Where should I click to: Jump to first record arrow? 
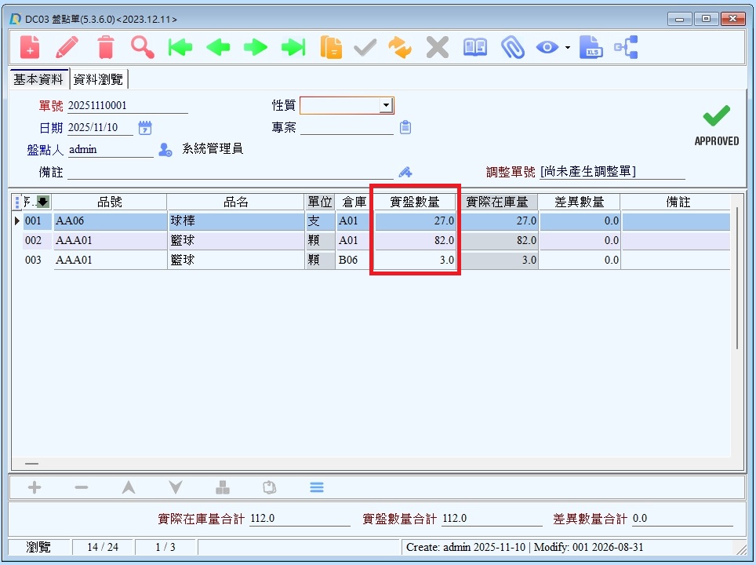pyautogui.click(x=180, y=47)
